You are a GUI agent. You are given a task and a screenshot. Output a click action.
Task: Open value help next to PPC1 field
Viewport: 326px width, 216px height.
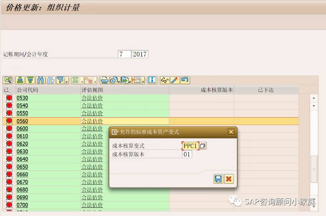[203, 146]
